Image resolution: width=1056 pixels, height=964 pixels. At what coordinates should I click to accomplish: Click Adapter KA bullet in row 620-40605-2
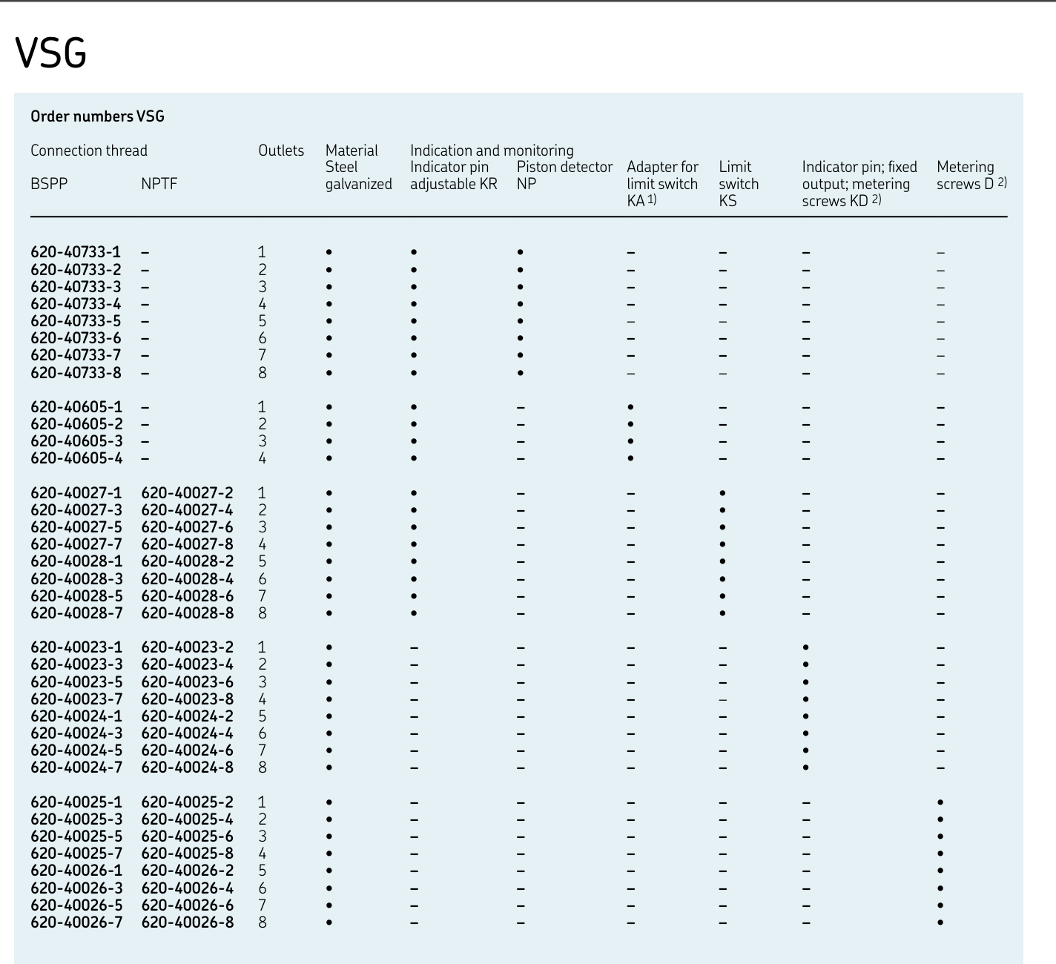(630, 425)
